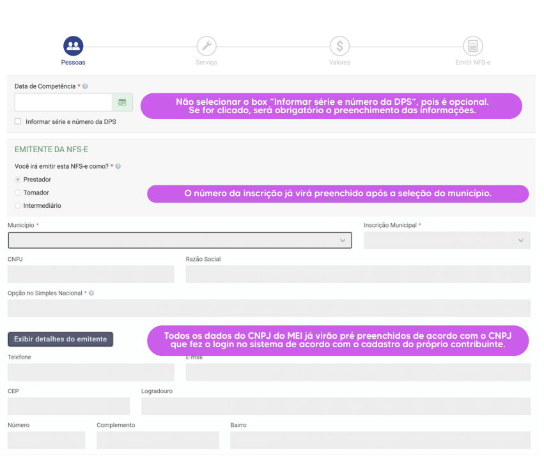Screen dimensions: 544x459
Task: Expand the Inscrição Municipal dropdown
Action: 447,240
